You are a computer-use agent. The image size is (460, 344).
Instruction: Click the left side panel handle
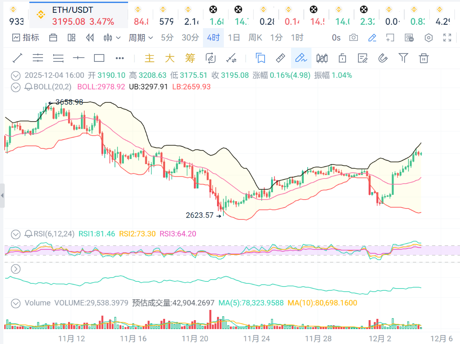(x=2, y=196)
